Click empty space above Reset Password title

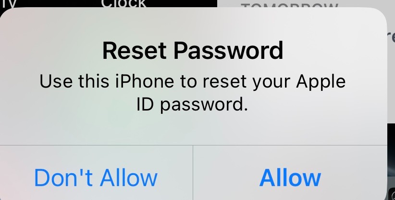coord(193,25)
